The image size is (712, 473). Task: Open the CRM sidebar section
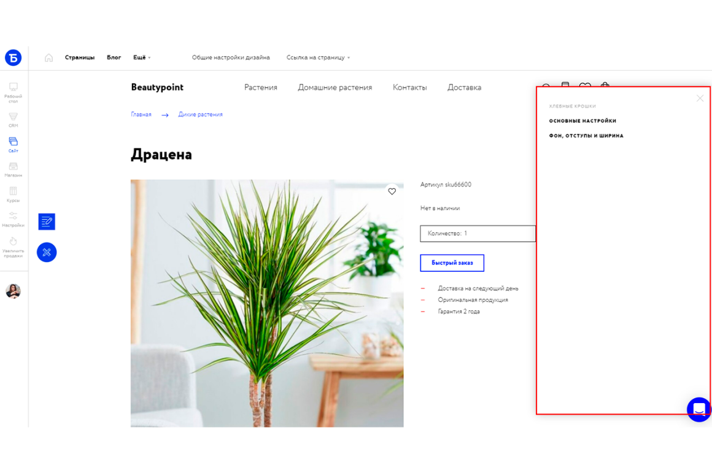pos(13,120)
